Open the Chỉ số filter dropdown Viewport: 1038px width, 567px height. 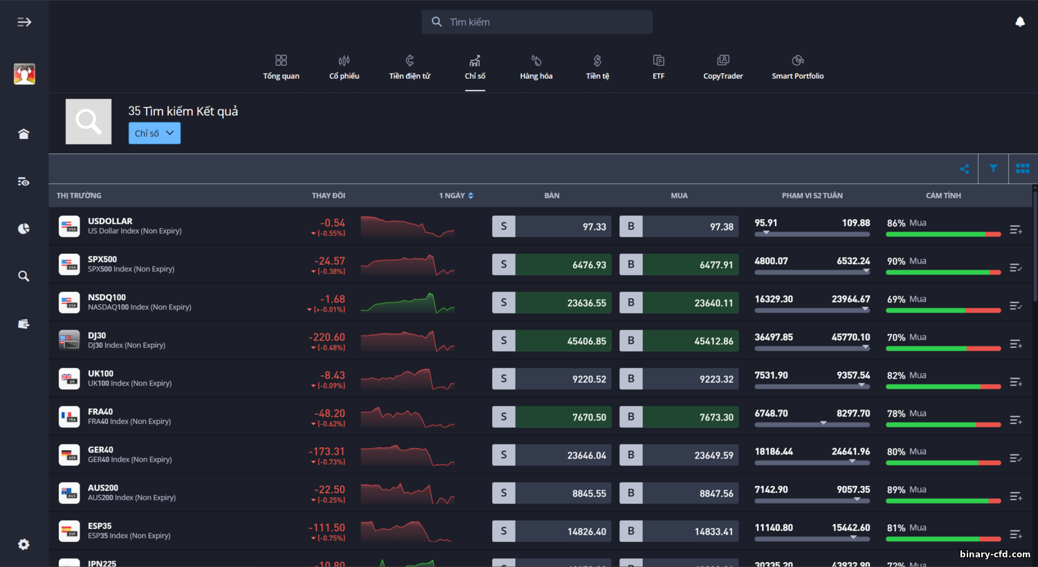pyautogui.click(x=154, y=133)
